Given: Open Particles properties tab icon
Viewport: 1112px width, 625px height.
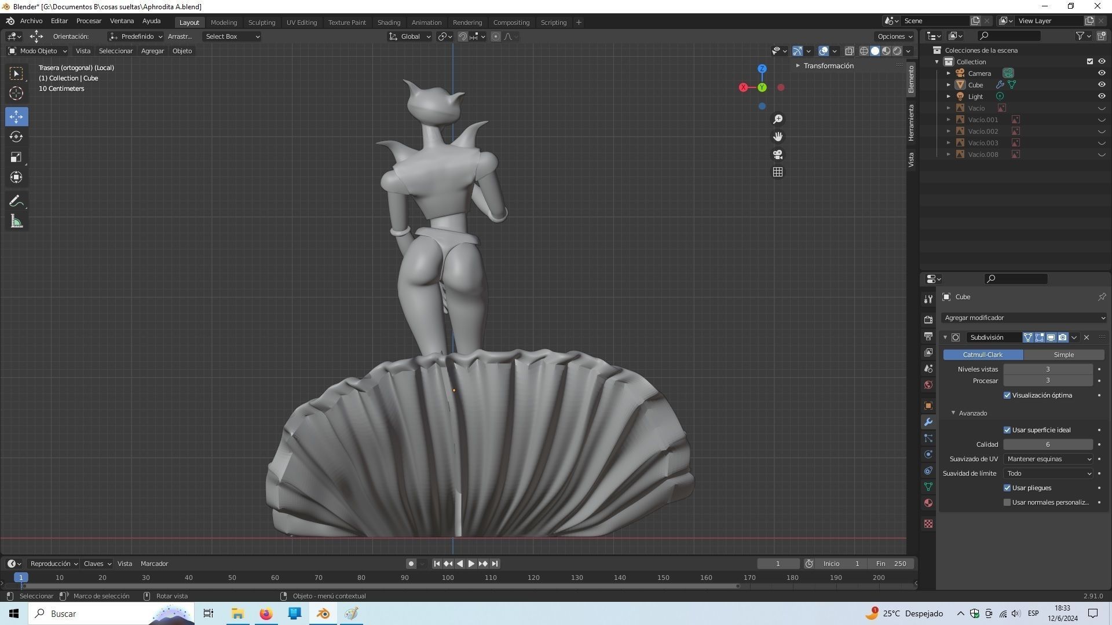Looking at the screenshot, I should click(x=928, y=438).
